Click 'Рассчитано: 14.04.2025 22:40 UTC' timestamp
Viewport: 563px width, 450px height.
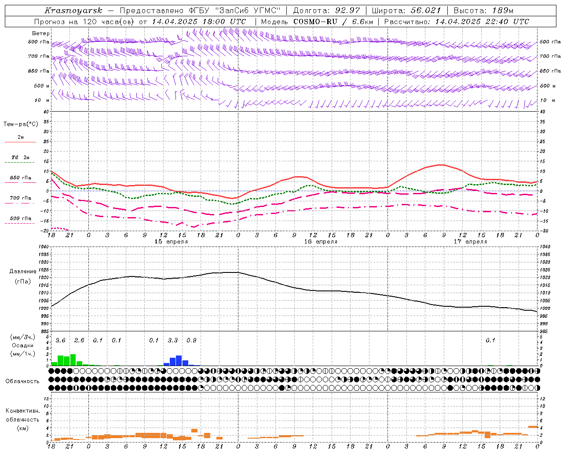click(x=457, y=22)
